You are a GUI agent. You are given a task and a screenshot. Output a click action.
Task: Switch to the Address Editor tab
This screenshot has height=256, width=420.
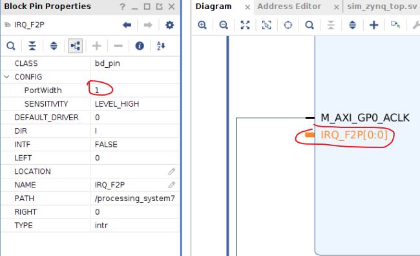[289, 6]
